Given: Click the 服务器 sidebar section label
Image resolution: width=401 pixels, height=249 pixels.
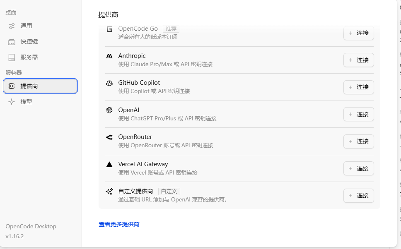Looking at the screenshot, I should pyautogui.click(x=14, y=73).
